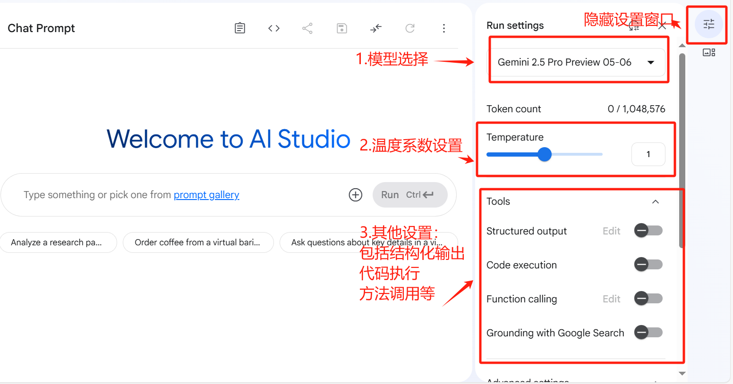The image size is (733, 384).
Task: Click the Temperature value input box
Action: [648, 154]
